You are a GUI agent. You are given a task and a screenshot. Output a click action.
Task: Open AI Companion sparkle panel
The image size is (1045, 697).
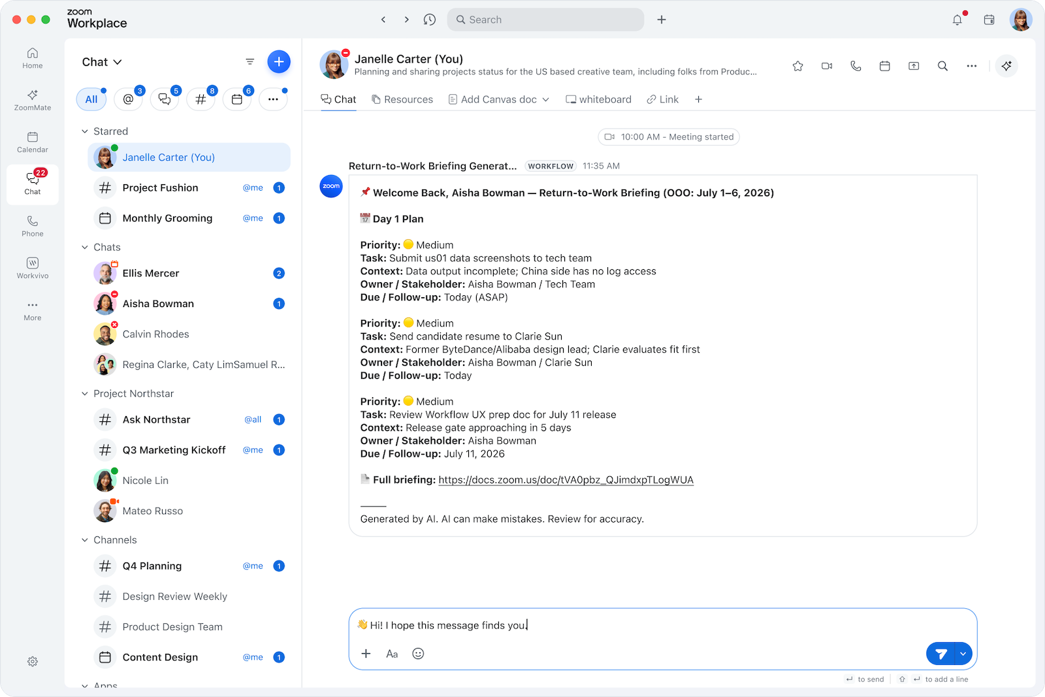1006,66
